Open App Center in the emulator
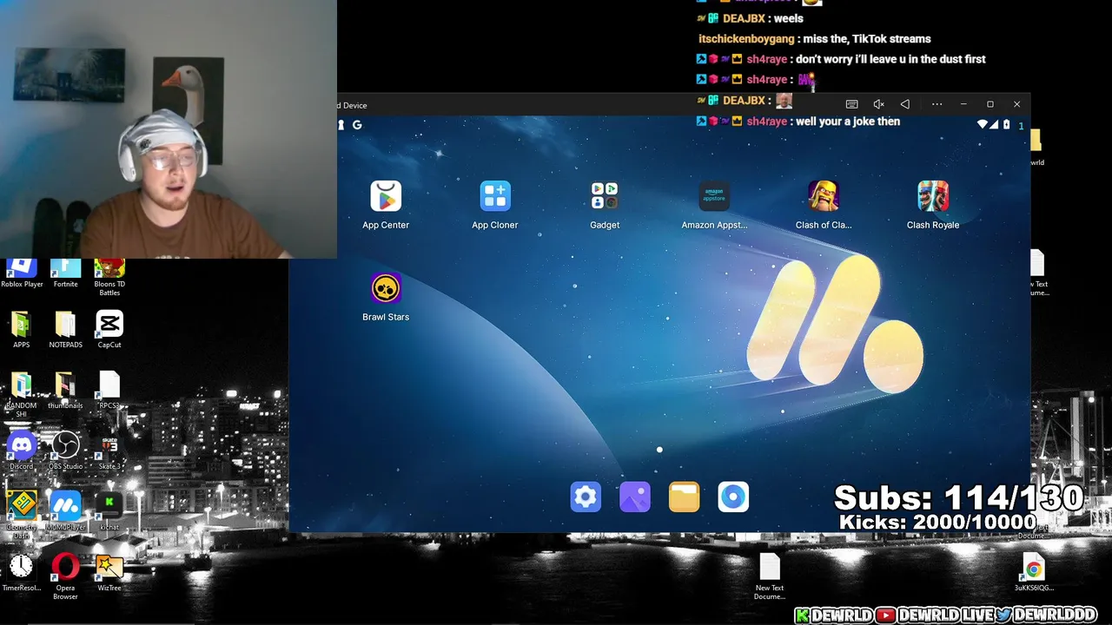 386,197
